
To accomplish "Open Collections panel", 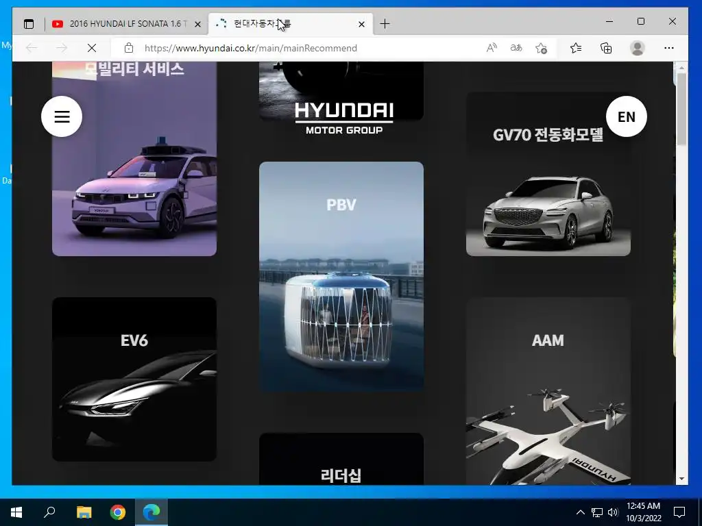I will coord(606,48).
